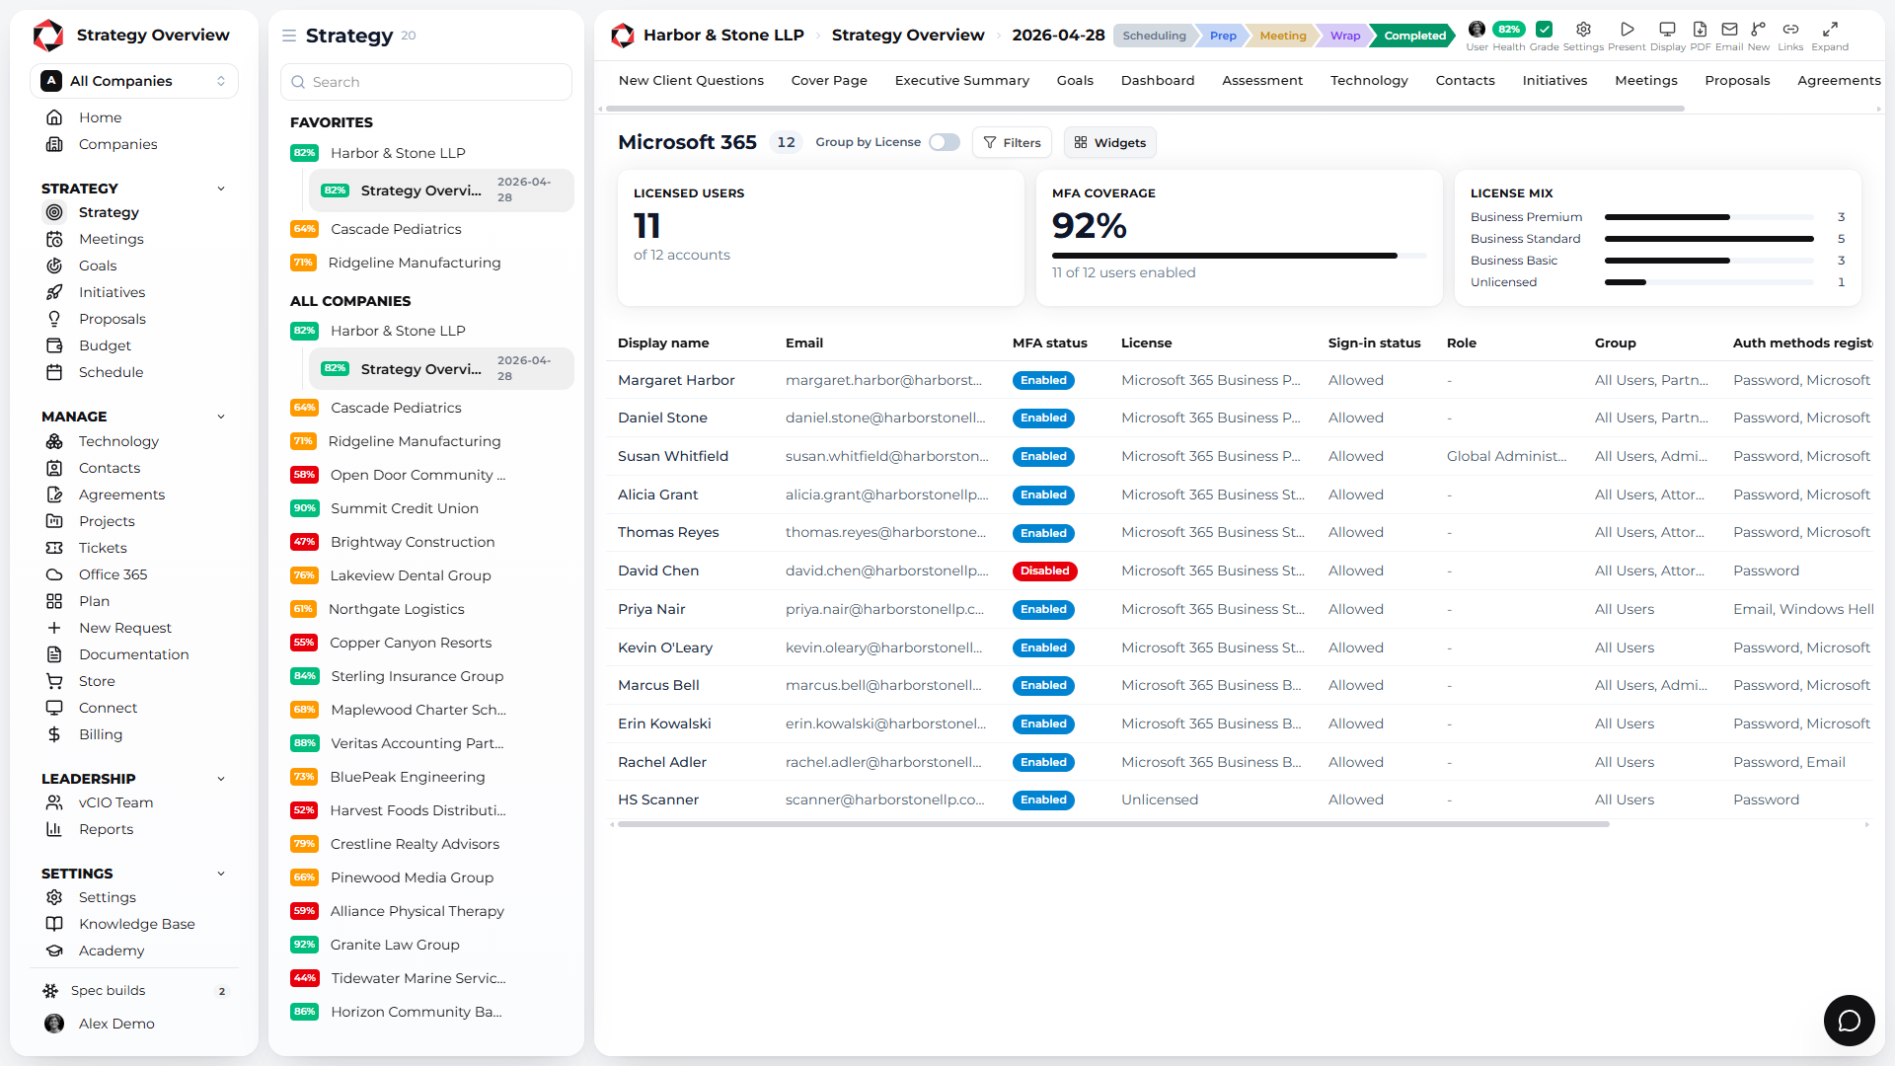Collapse the MANAGE section chevron
The width and height of the screenshot is (1895, 1066).
pyautogui.click(x=221, y=417)
